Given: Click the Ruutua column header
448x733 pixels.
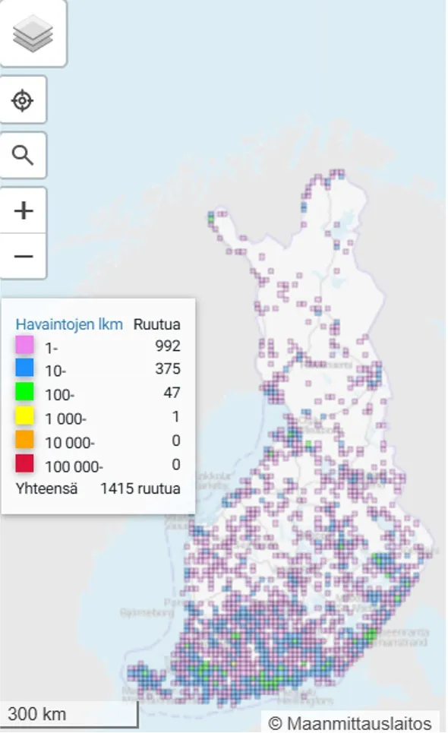Looking at the screenshot, I should pyautogui.click(x=157, y=324).
